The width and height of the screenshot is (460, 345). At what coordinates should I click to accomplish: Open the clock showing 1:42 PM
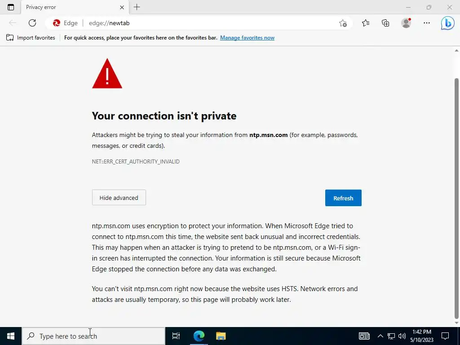421,336
